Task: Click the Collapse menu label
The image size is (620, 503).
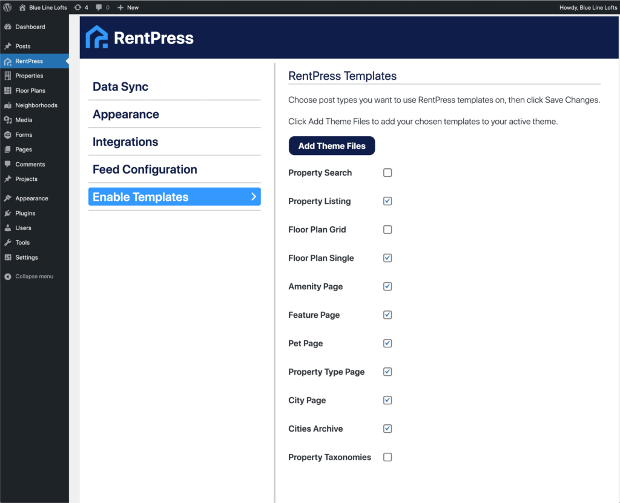Action: pyautogui.click(x=35, y=277)
